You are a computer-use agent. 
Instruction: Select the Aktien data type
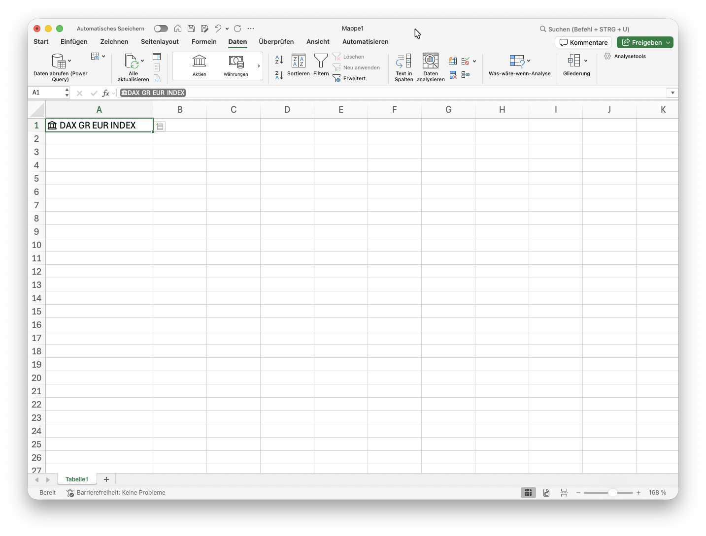200,66
